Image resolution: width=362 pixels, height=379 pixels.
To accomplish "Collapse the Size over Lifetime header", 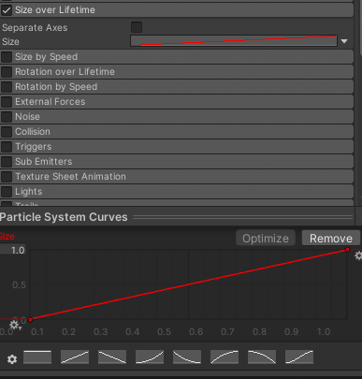I will [177, 10].
